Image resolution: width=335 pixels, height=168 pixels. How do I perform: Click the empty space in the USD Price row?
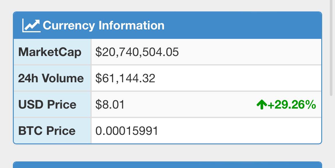[190, 105]
